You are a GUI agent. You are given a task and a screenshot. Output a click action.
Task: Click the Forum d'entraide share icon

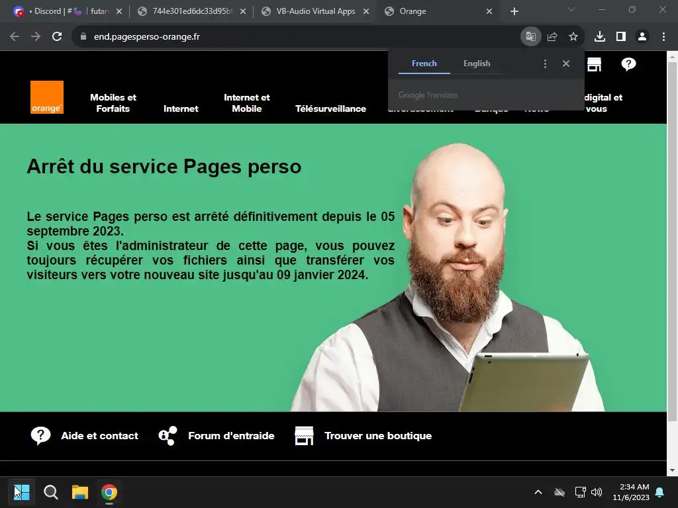(x=168, y=435)
